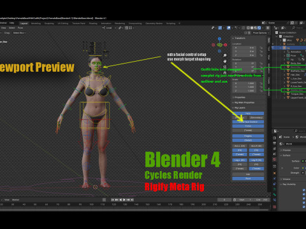The image size is (306, 229).
Task: Toggle viewport X-ray icon
Action: pos(244,28)
